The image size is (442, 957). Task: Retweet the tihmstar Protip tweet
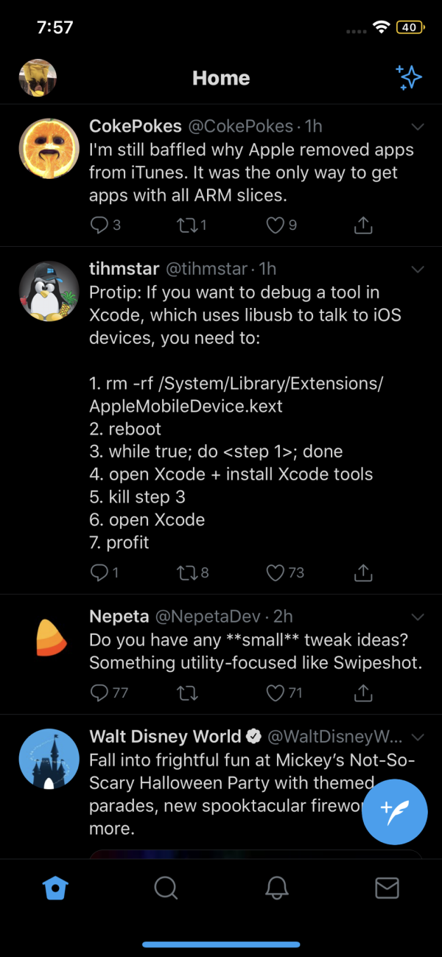point(194,572)
